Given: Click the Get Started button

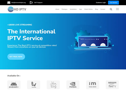Looking at the screenshot, I should [113, 3].
